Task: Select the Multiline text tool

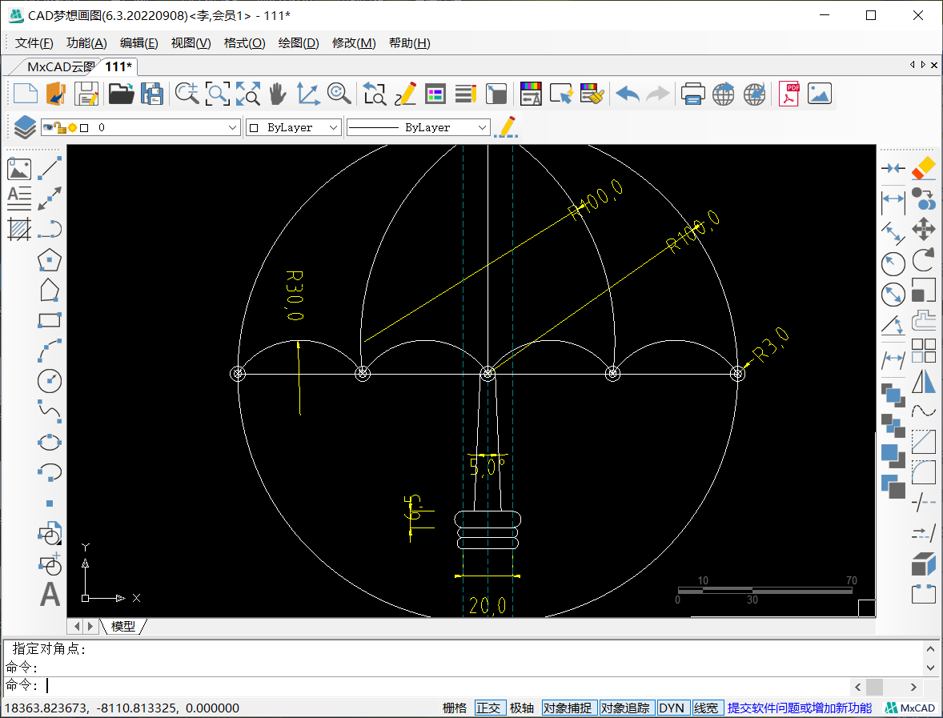Action: click(19, 199)
